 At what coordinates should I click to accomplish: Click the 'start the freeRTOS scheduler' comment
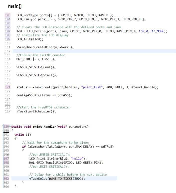43,107
